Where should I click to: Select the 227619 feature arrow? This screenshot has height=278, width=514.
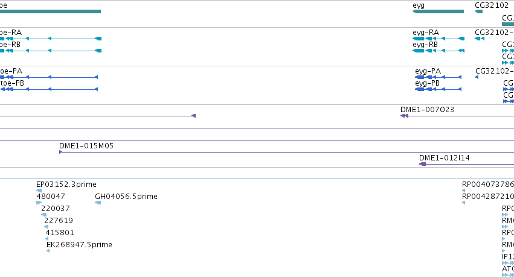tap(47, 227)
